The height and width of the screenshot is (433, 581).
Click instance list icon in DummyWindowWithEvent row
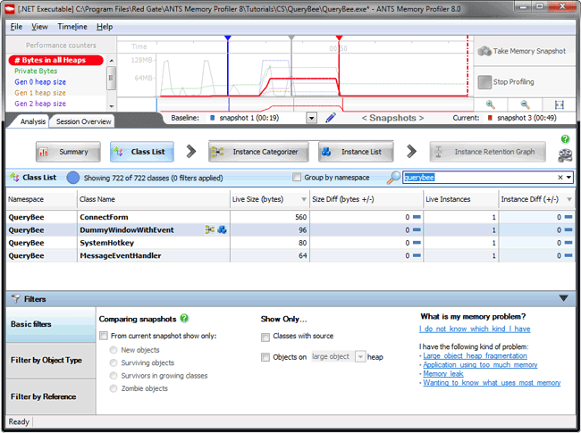222,229
